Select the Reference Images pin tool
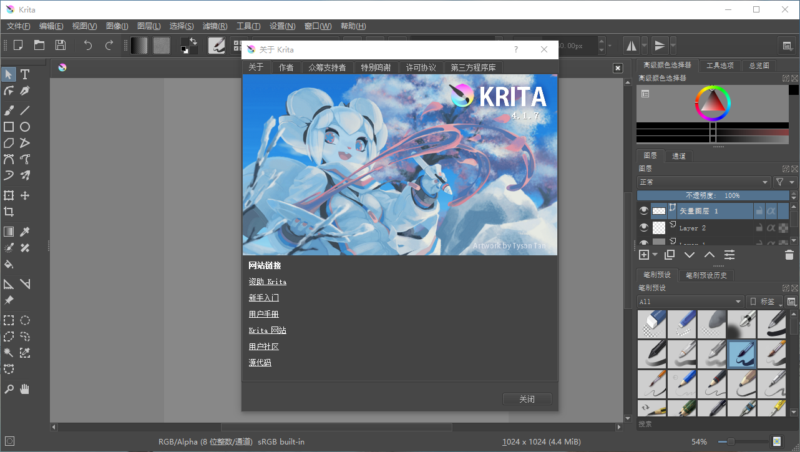 (x=9, y=300)
